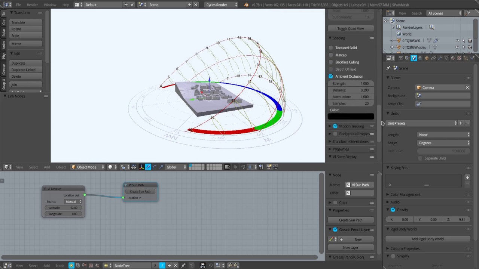Click the Latitude field showing 52.00
The height and width of the screenshot is (269, 479).
point(63,208)
